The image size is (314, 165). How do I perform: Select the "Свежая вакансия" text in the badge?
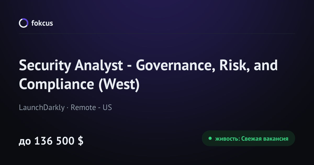265,139
